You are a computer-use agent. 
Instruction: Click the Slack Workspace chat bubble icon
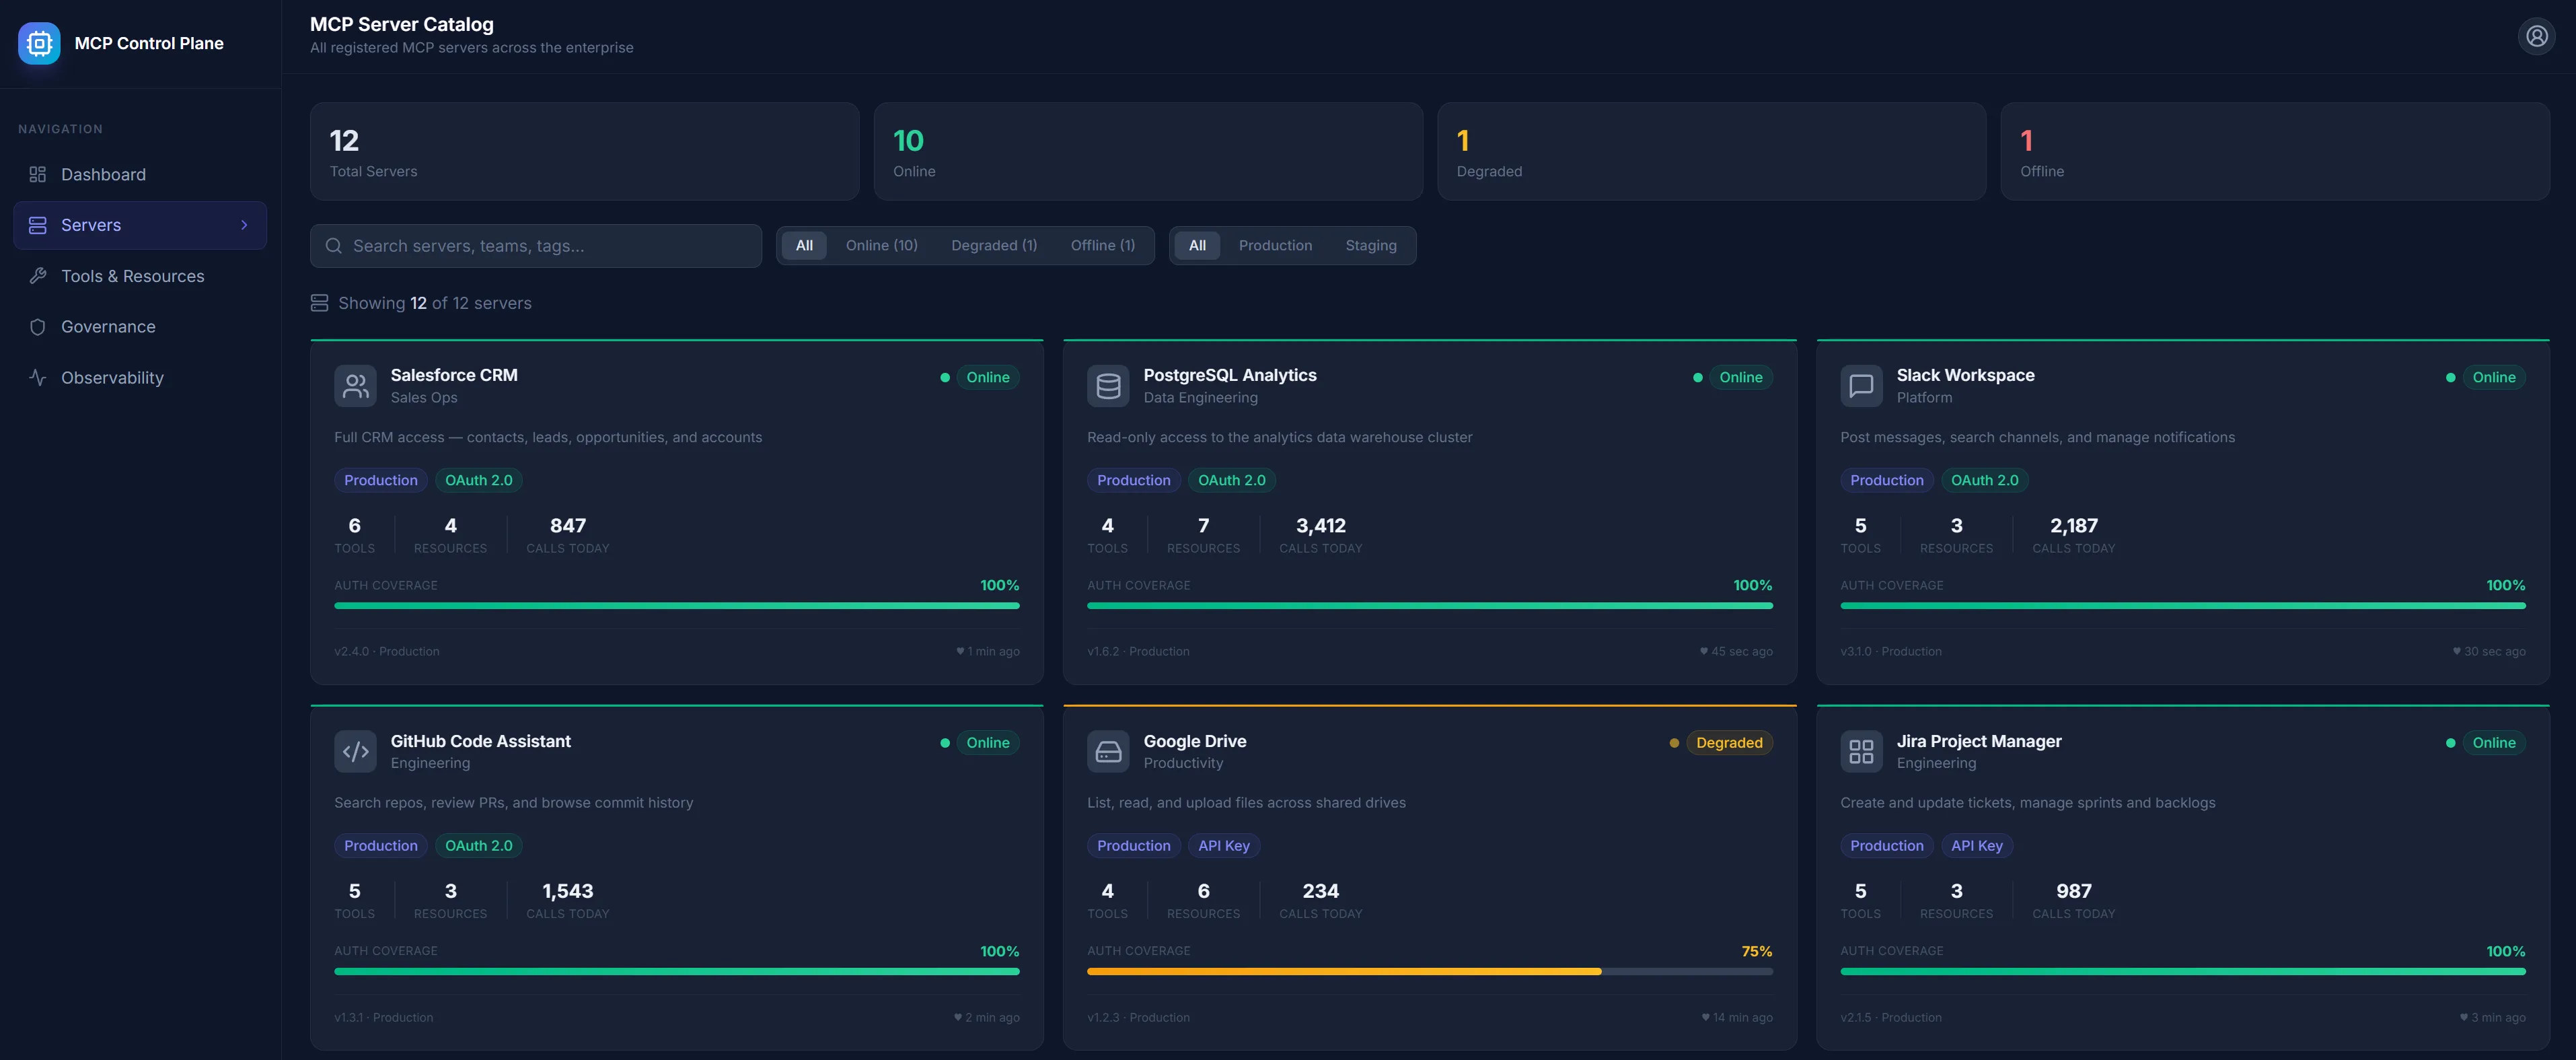(x=1861, y=386)
